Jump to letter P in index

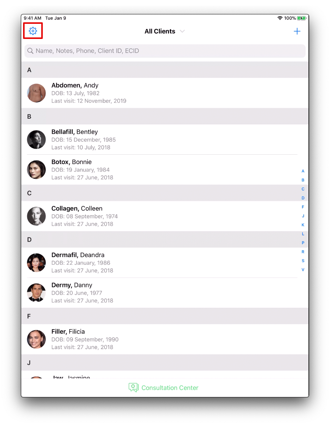[x=303, y=243]
